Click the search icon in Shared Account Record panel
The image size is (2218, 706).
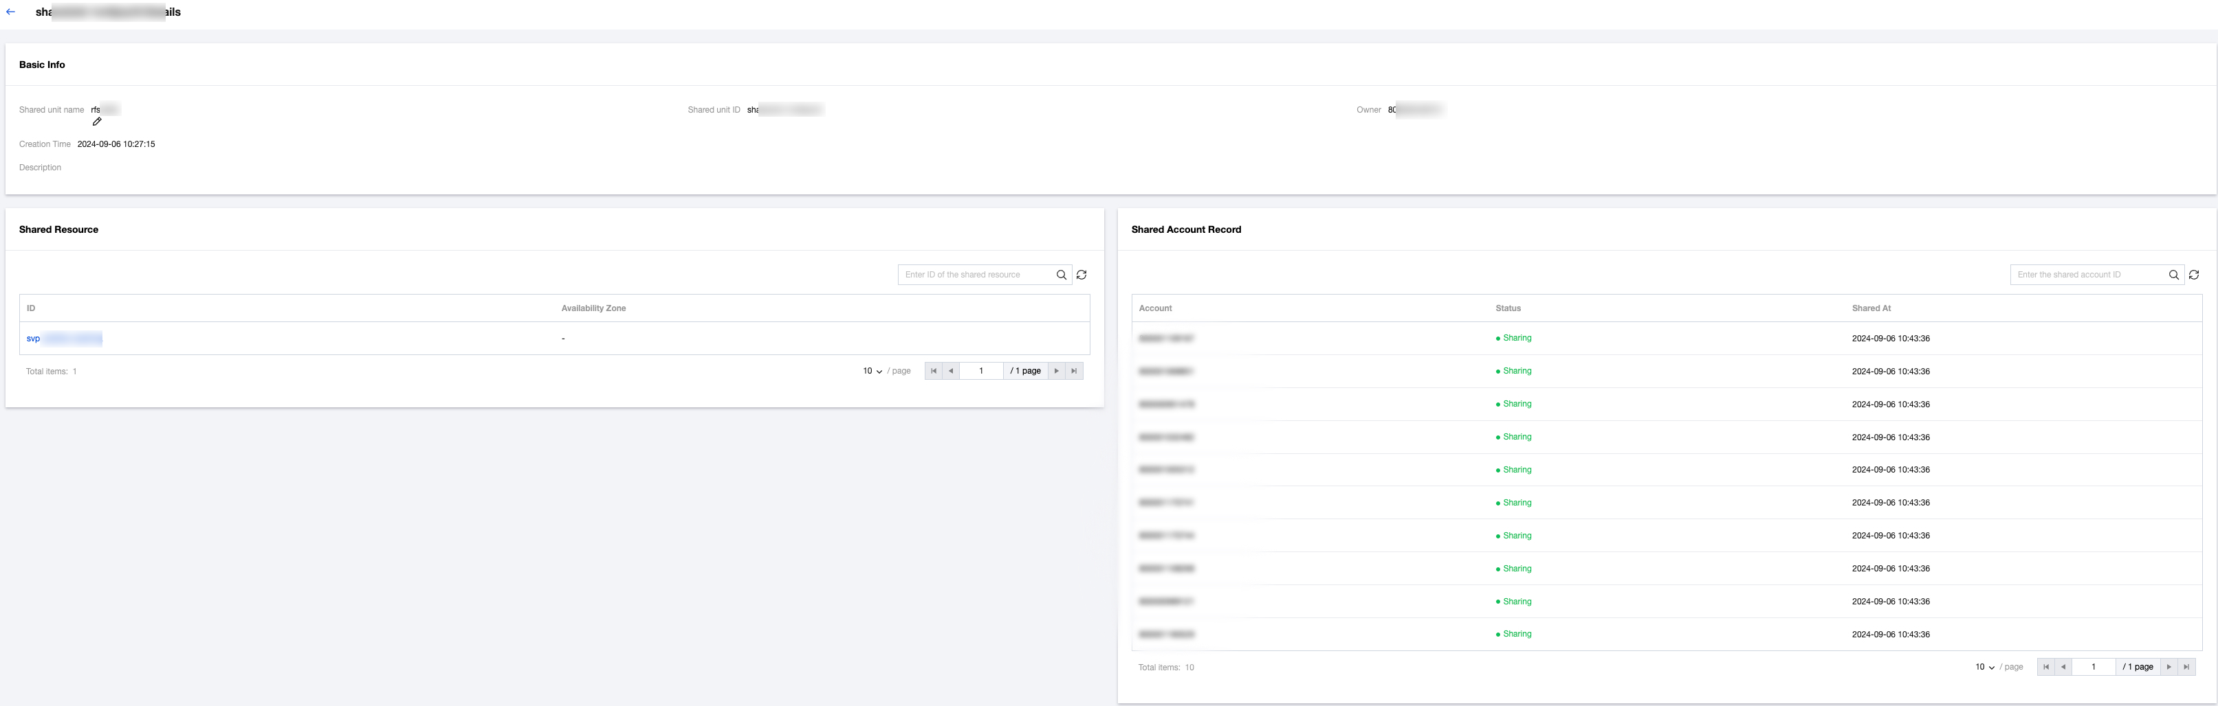click(2173, 275)
